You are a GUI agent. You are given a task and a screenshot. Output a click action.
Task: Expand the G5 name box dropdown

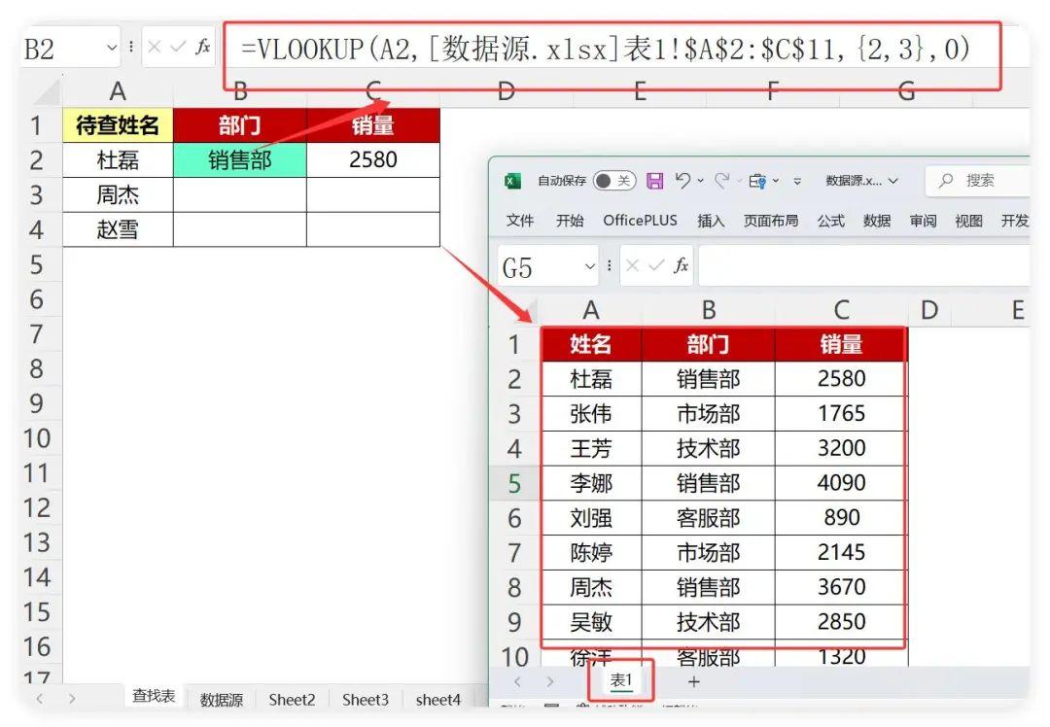click(590, 266)
